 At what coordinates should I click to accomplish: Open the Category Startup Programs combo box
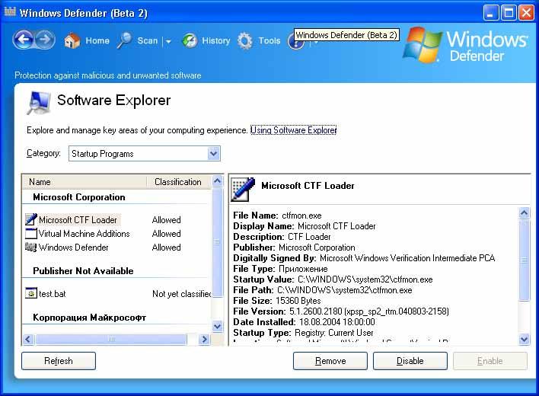tap(145, 153)
